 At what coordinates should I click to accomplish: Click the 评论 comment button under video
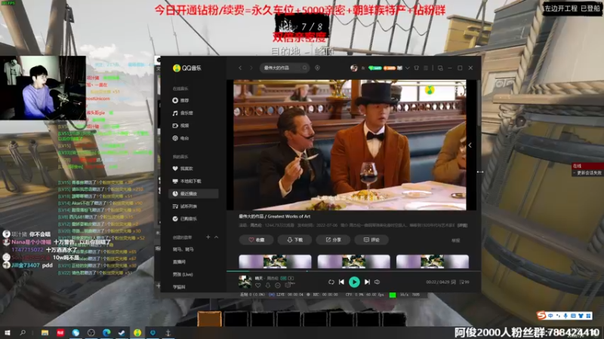371,240
